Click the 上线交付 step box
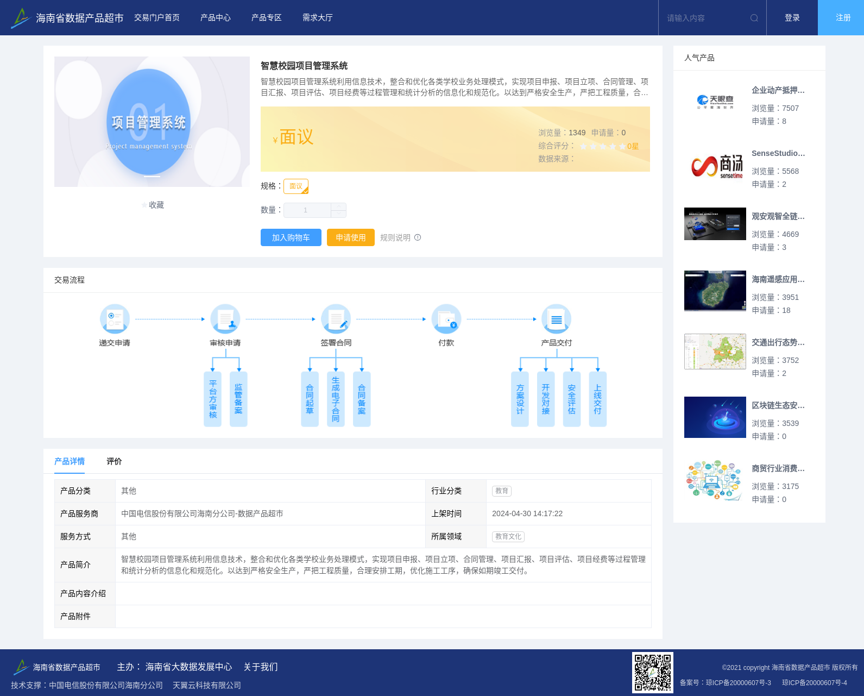This screenshot has width=864, height=696. point(598,399)
